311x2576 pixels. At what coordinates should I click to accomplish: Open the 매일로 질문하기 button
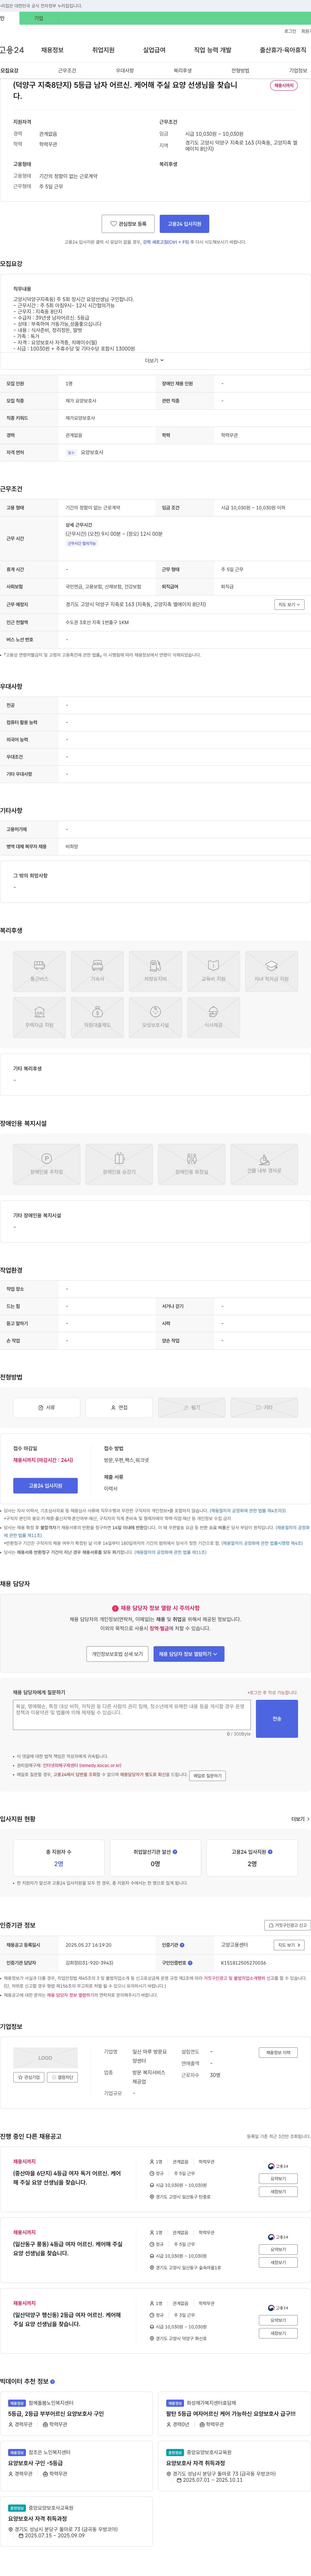click(x=207, y=1776)
